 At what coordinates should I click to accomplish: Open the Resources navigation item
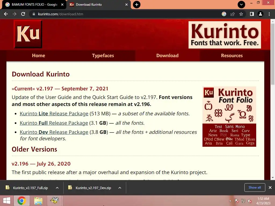click(x=232, y=56)
